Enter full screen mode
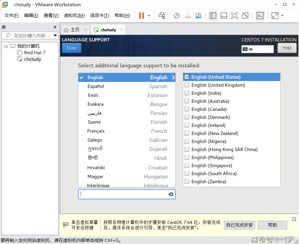This screenshot has height=244, width=299. (234, 16)
